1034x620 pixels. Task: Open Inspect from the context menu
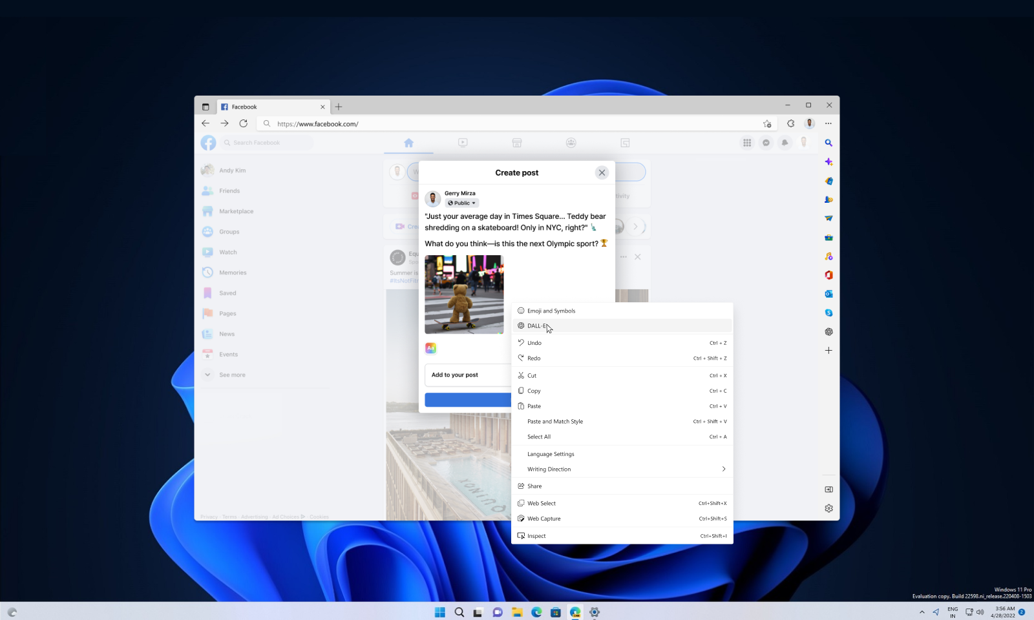tap(622, 535)
